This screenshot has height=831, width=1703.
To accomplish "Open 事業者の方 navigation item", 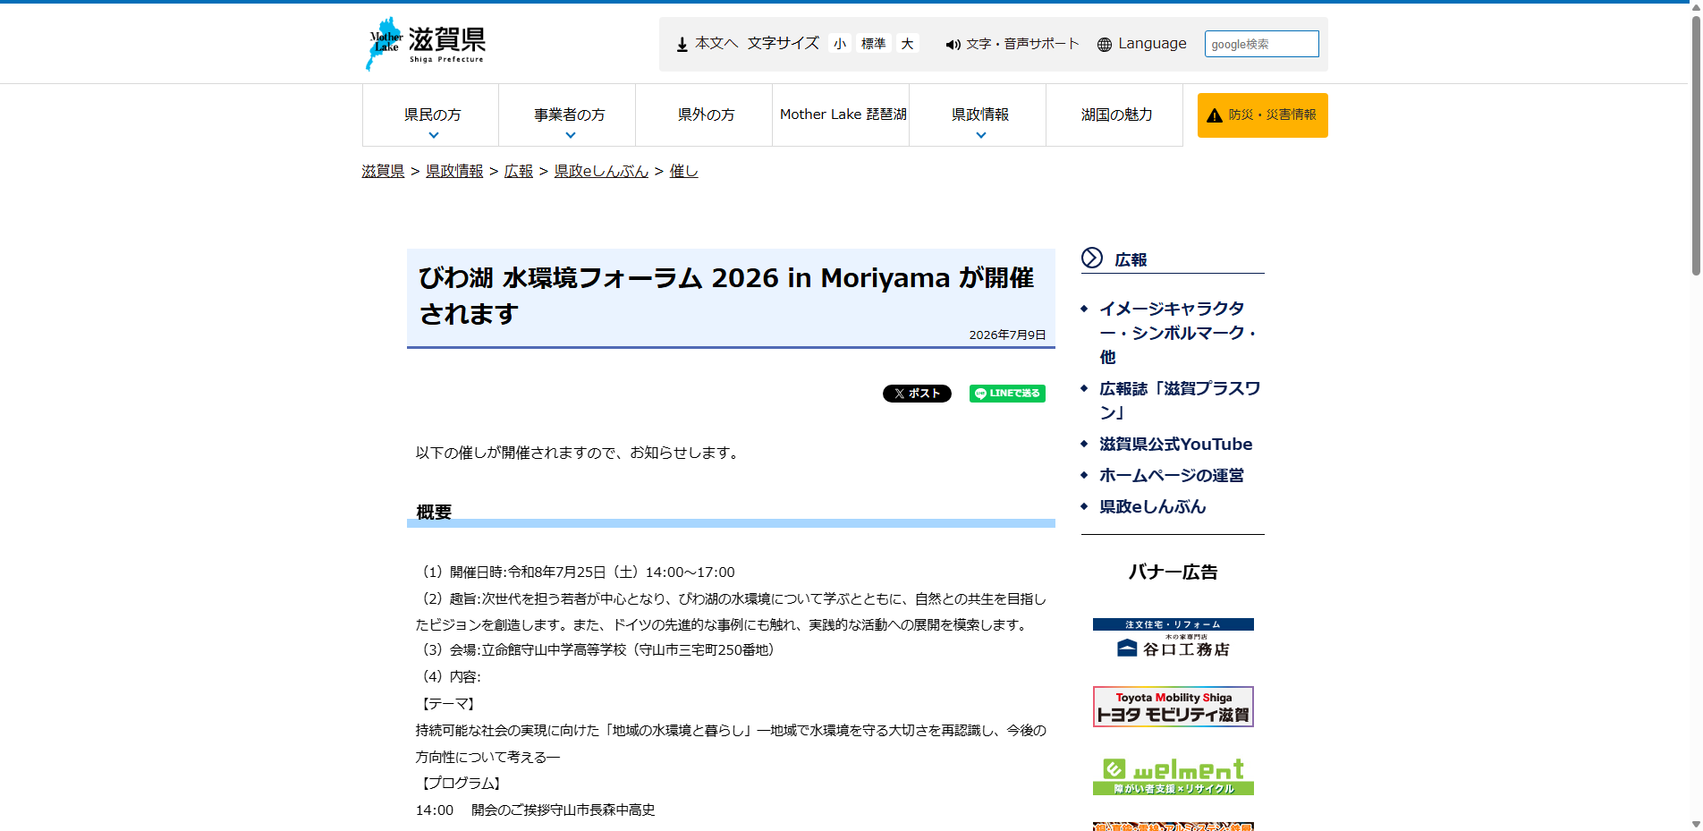I will pos(568,114).
